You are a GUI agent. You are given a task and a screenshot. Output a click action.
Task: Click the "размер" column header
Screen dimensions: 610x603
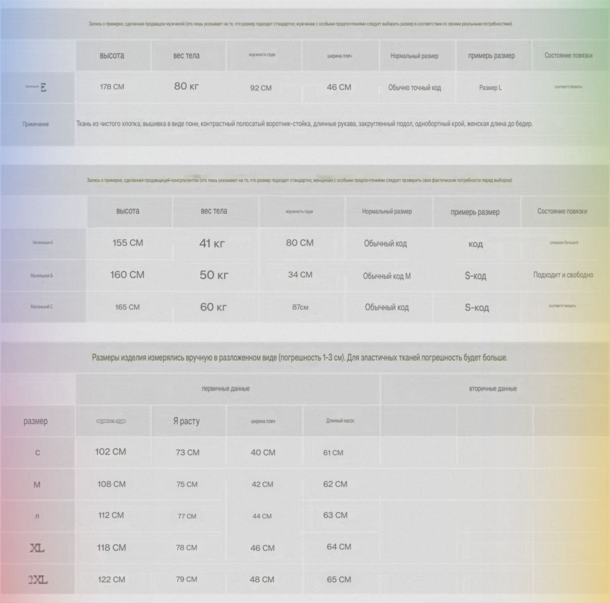(36, 421)
